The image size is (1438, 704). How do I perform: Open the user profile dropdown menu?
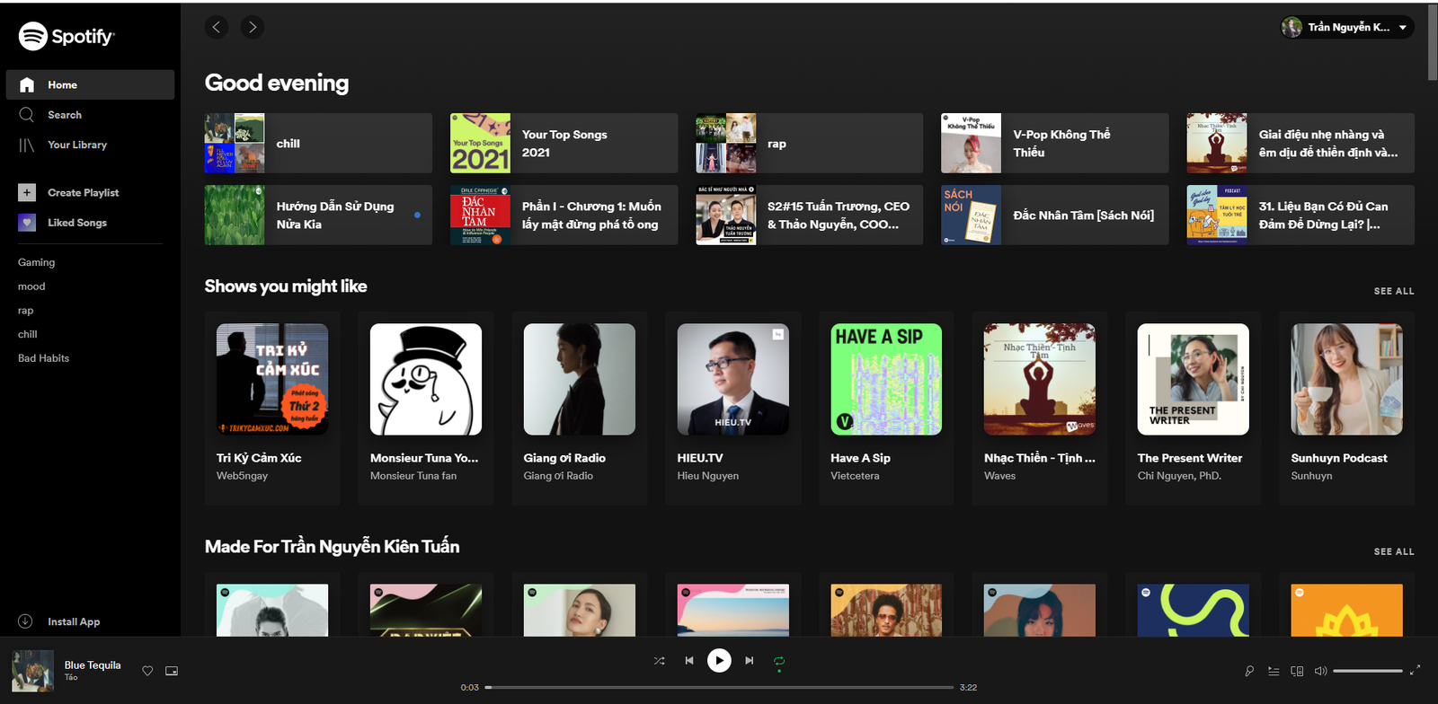(1347, 27)
